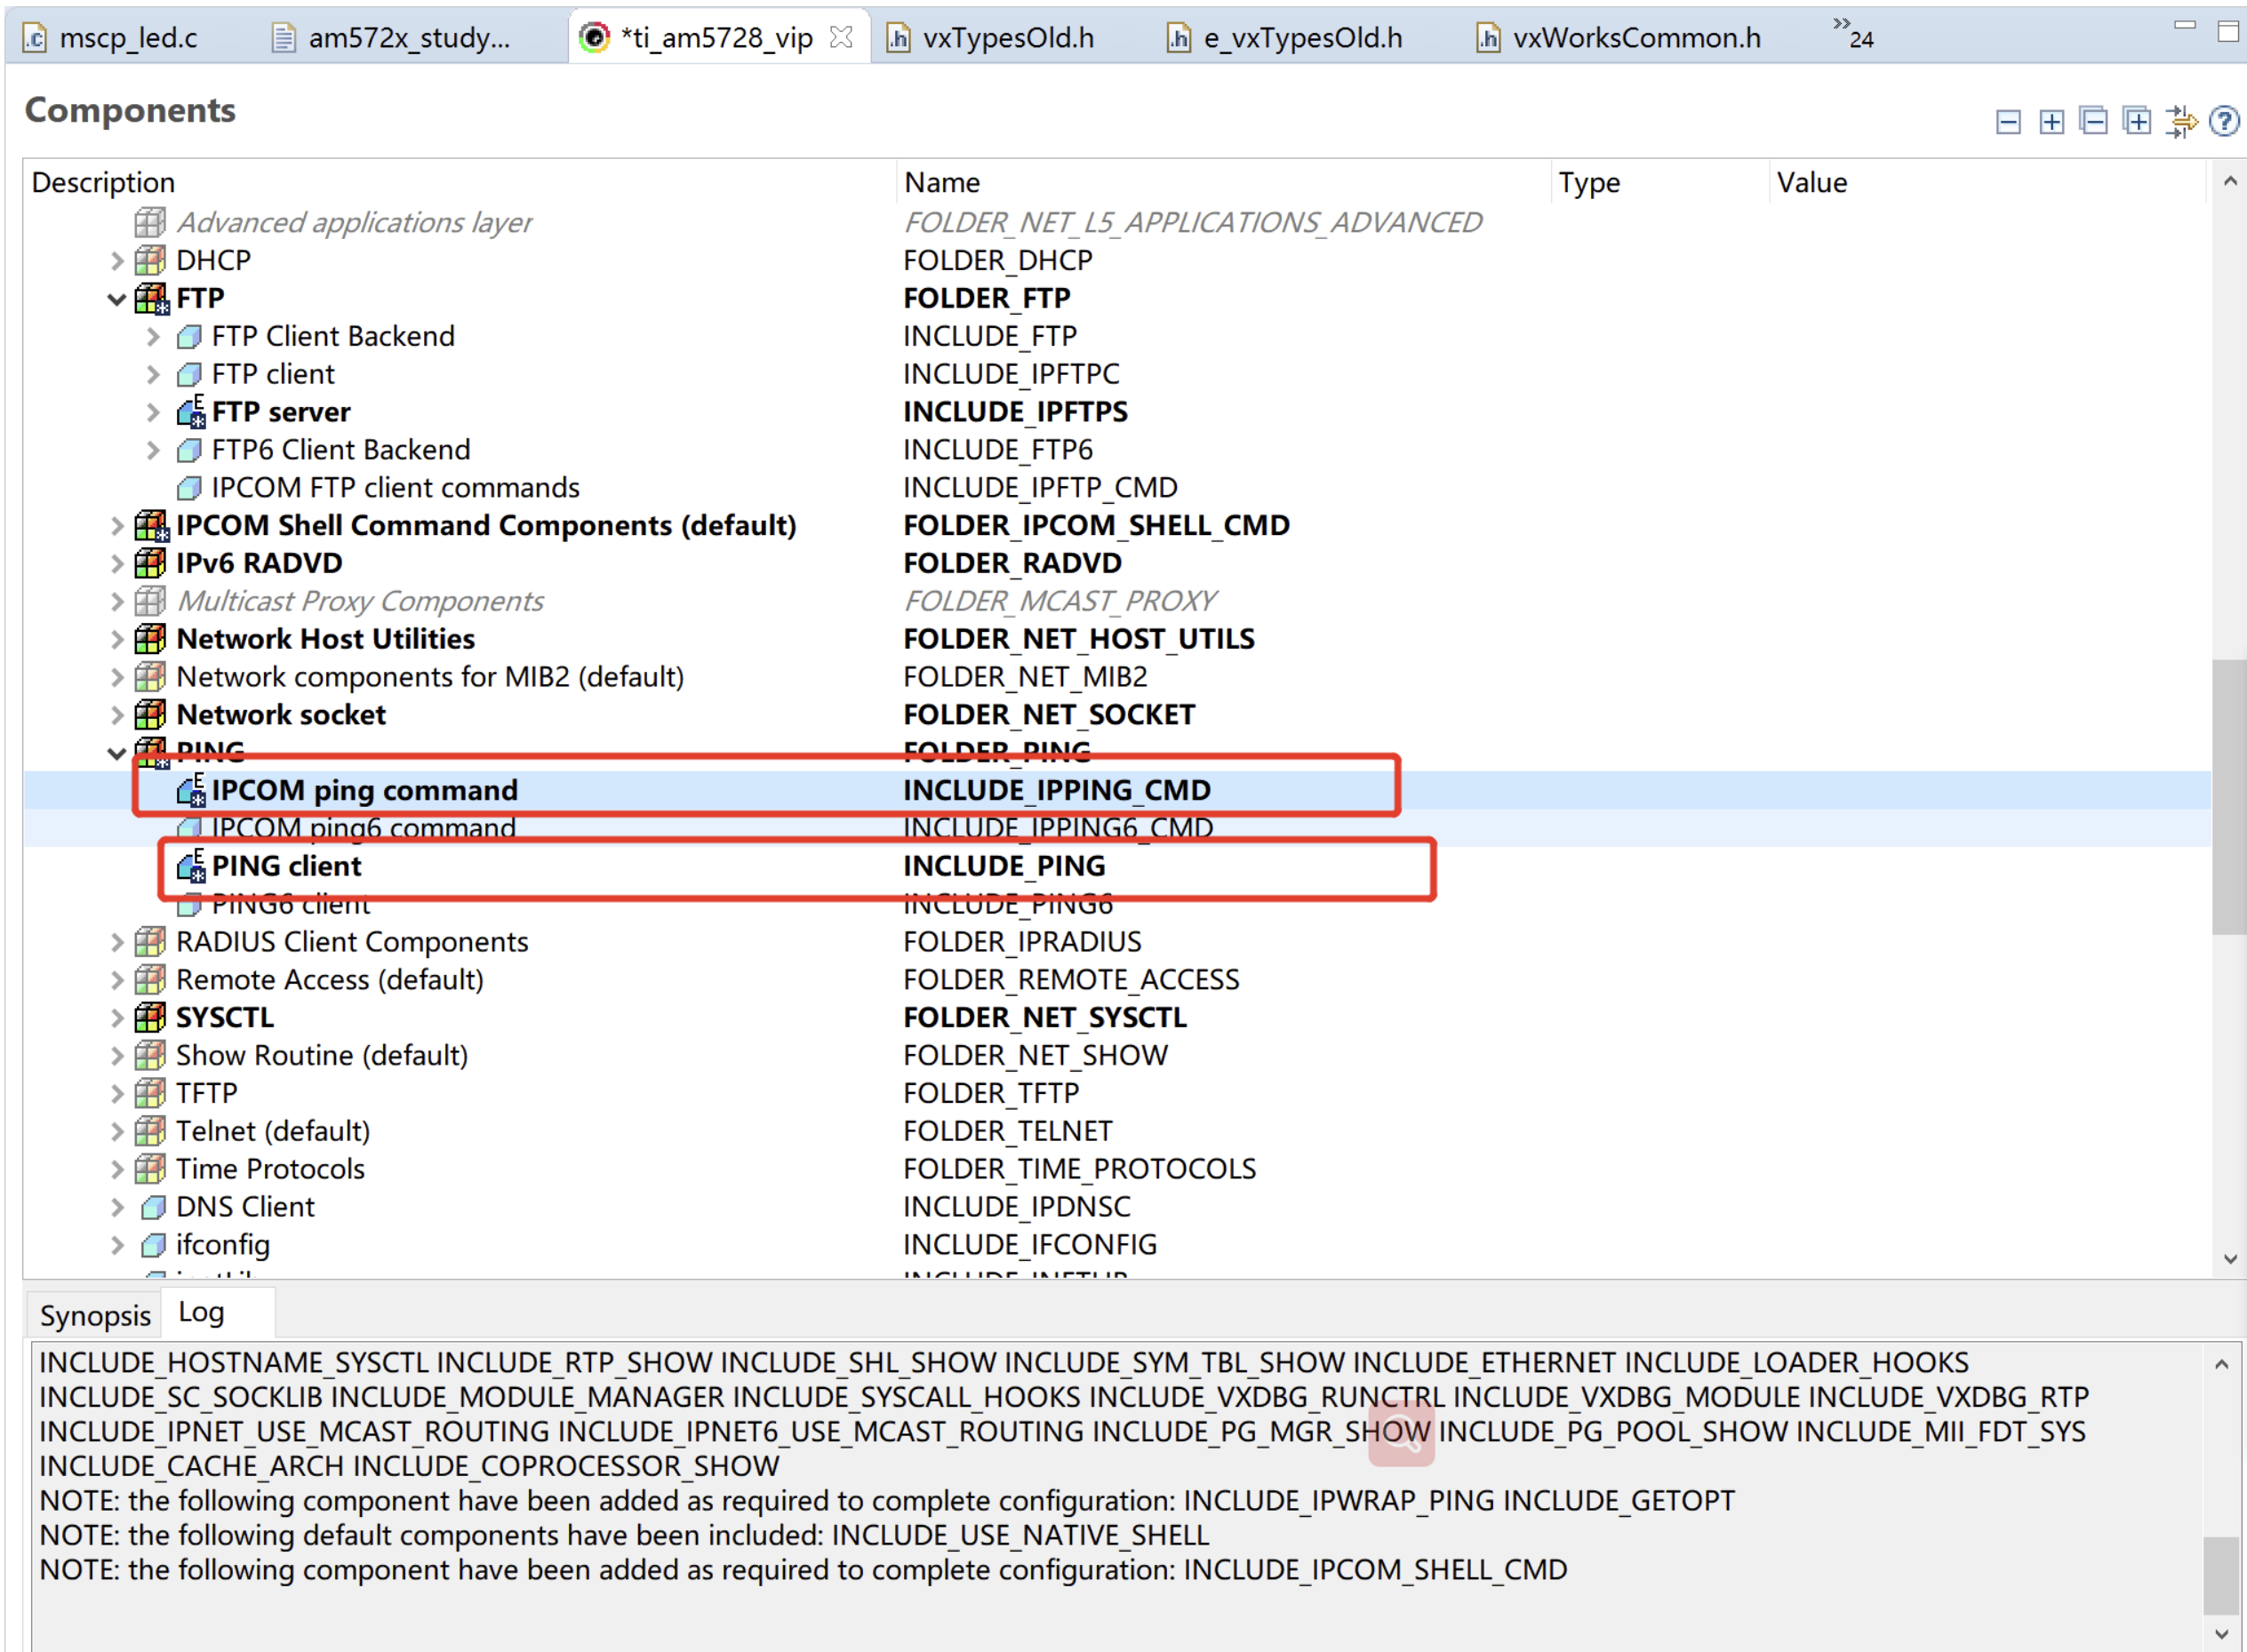2247x1652 pixels.
Task: Expand the DHCP folder
Action: [x=116, y=261]
